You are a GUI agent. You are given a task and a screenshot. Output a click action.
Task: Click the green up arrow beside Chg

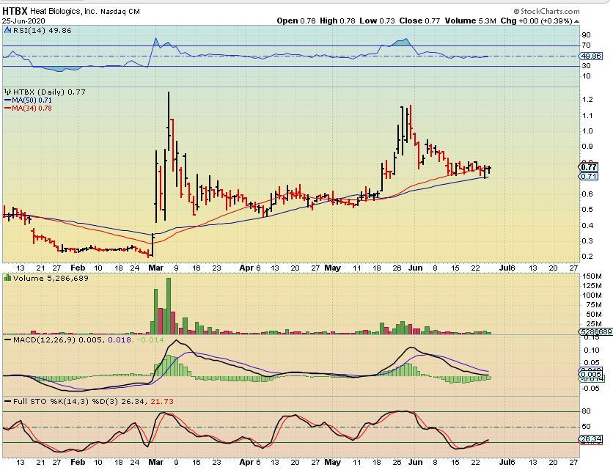pyautogui.click(x=576, y=21)
